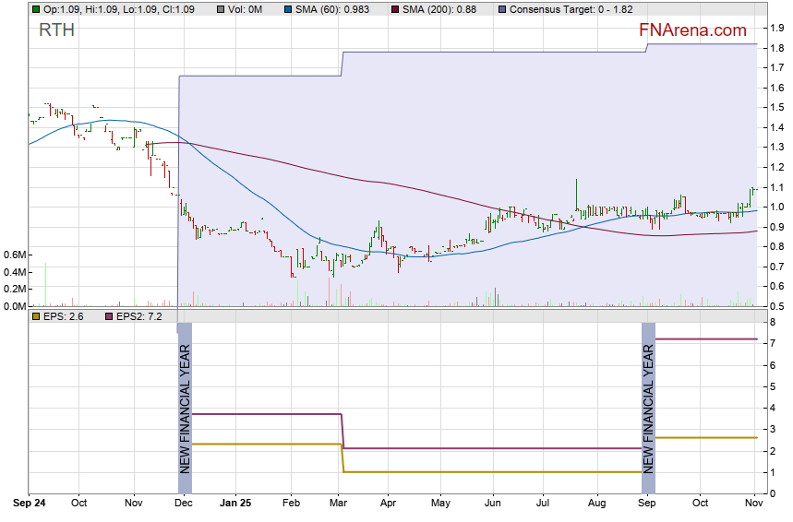Click the yellow EPS legend swatch
The height and width of the screenshot is (522, 793).
[35, 316]
